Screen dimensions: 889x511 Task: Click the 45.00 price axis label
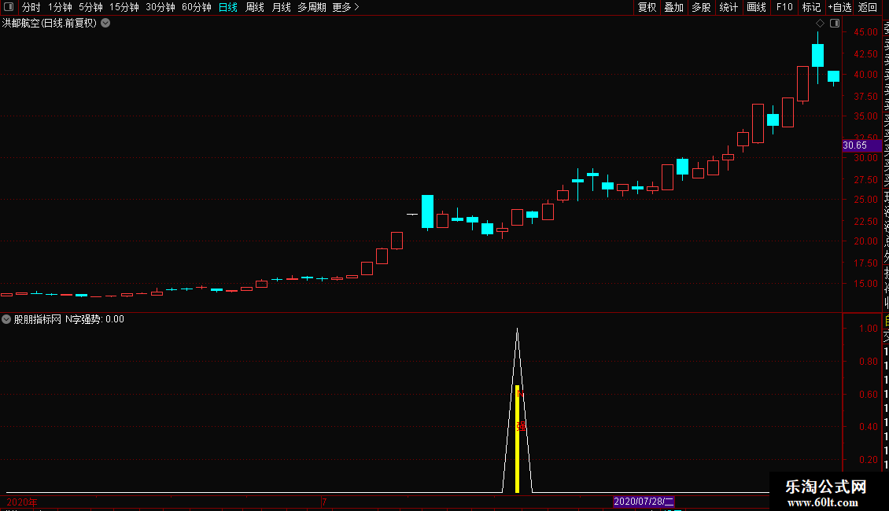(865, 32)
